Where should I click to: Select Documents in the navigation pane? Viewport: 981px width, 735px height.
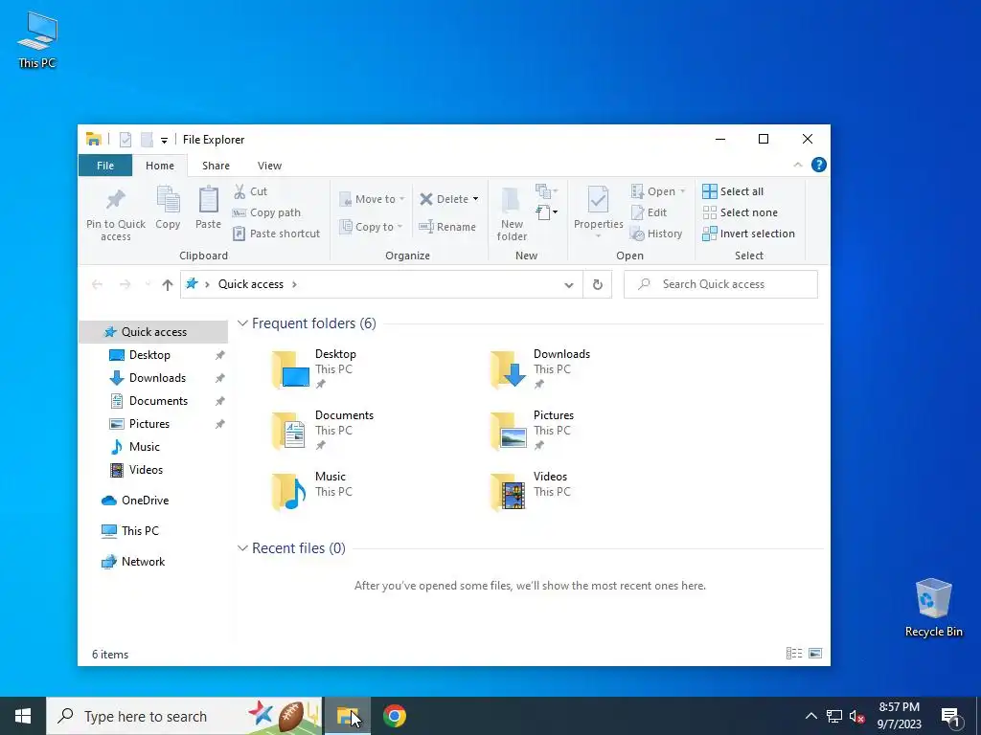coord(158,401)
